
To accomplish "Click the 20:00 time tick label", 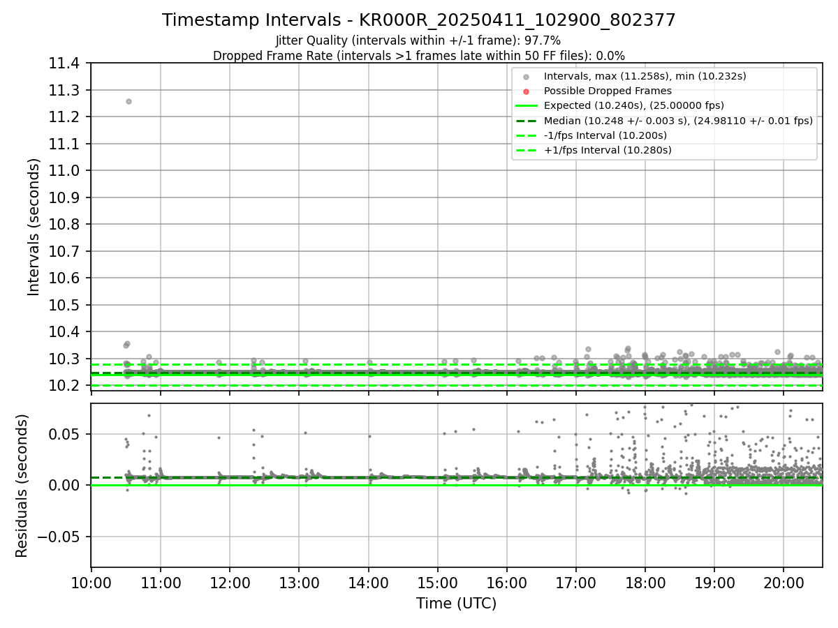I will click(x=783, y=583).
